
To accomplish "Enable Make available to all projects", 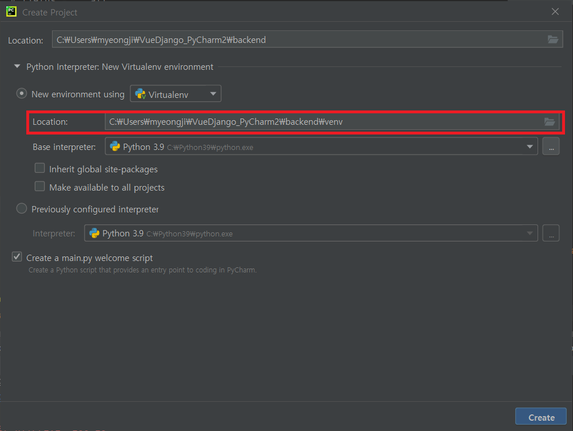I will click(39, 187).
